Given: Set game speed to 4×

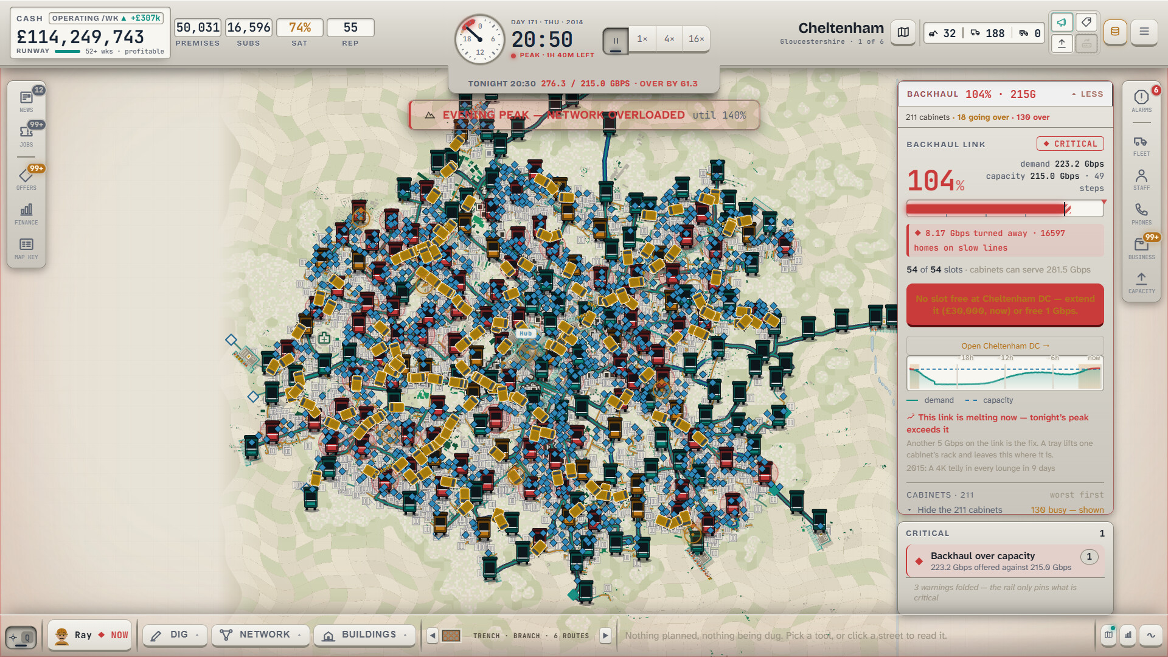Looking at the screenshot, I should coord(669,39).
